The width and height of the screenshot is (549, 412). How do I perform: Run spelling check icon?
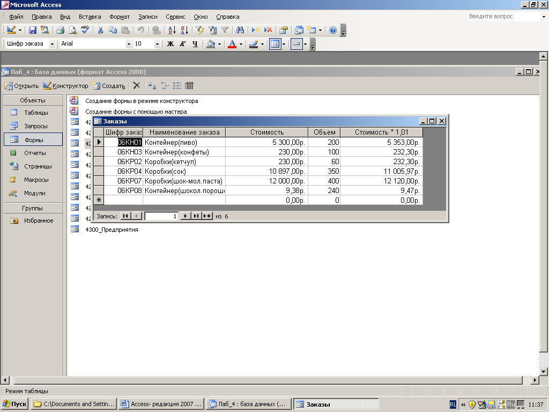point(85,30)
